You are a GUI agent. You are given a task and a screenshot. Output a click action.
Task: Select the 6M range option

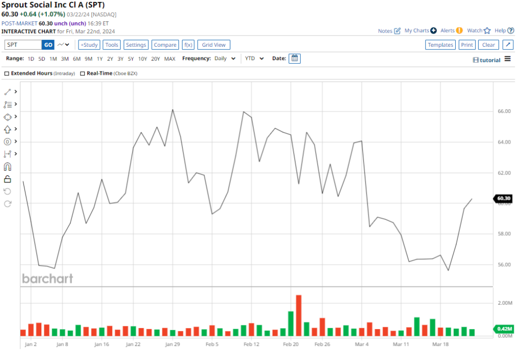pos(76,59)
